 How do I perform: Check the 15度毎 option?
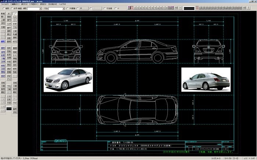click(x=67, y=8)
